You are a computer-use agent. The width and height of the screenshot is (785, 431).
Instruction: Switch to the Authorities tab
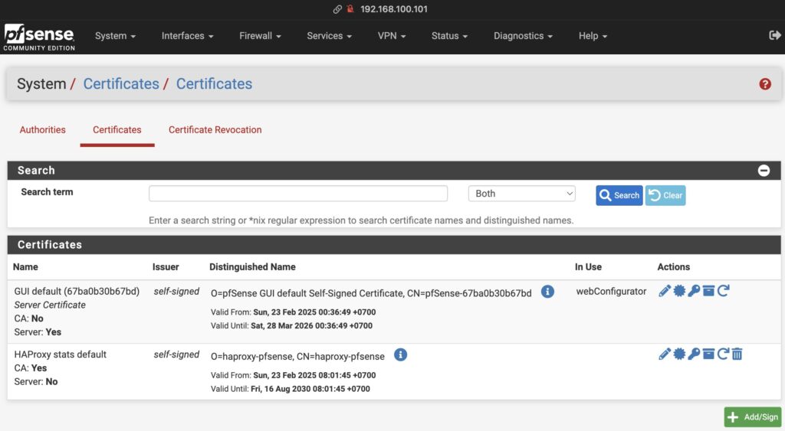tap(43, 130)
